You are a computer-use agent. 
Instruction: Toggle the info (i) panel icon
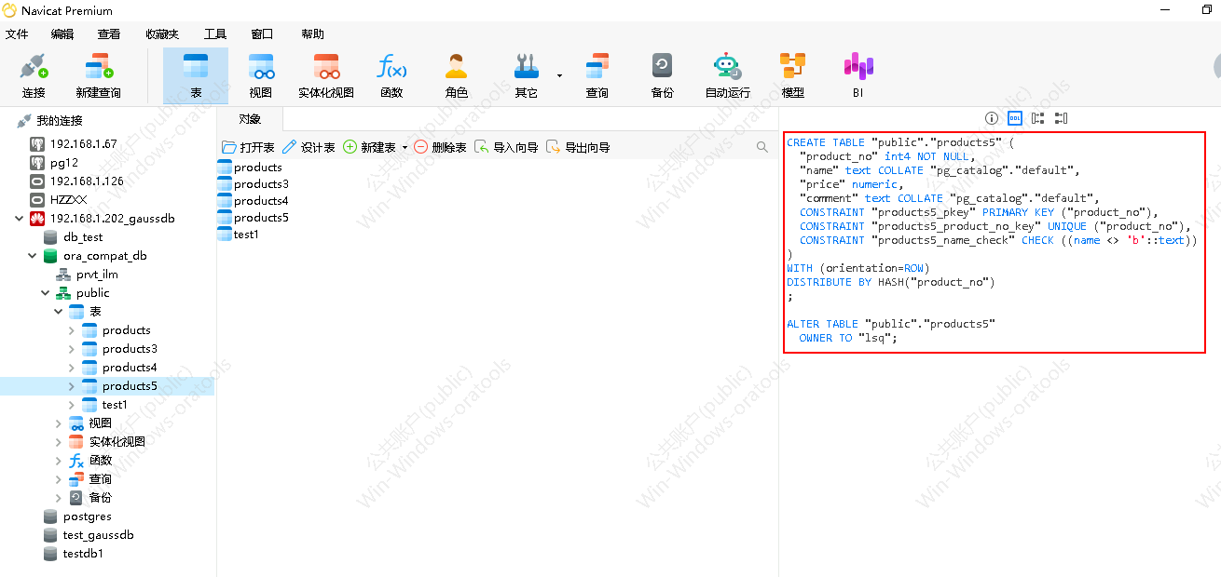click(992, 118)
